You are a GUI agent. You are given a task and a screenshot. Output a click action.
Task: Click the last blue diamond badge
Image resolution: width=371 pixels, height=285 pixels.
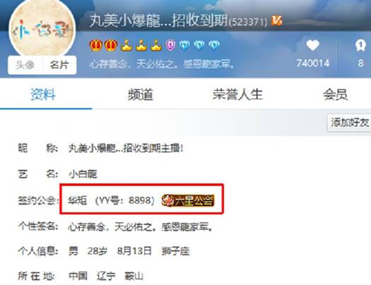pyautogui.click(x=214, y=45)
